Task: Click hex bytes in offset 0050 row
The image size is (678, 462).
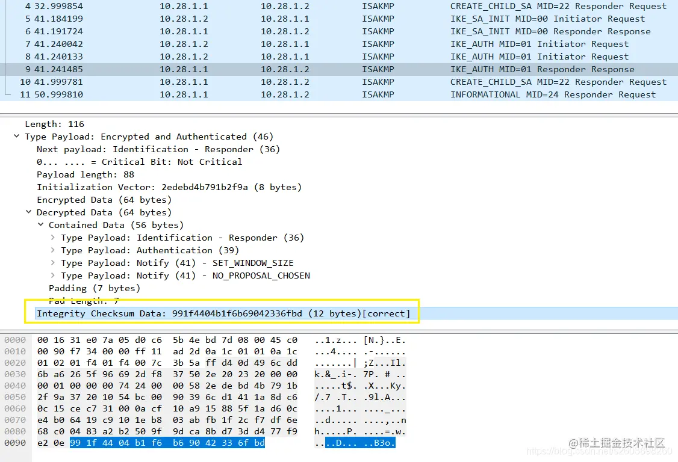Action: click(x=167, y=397)
